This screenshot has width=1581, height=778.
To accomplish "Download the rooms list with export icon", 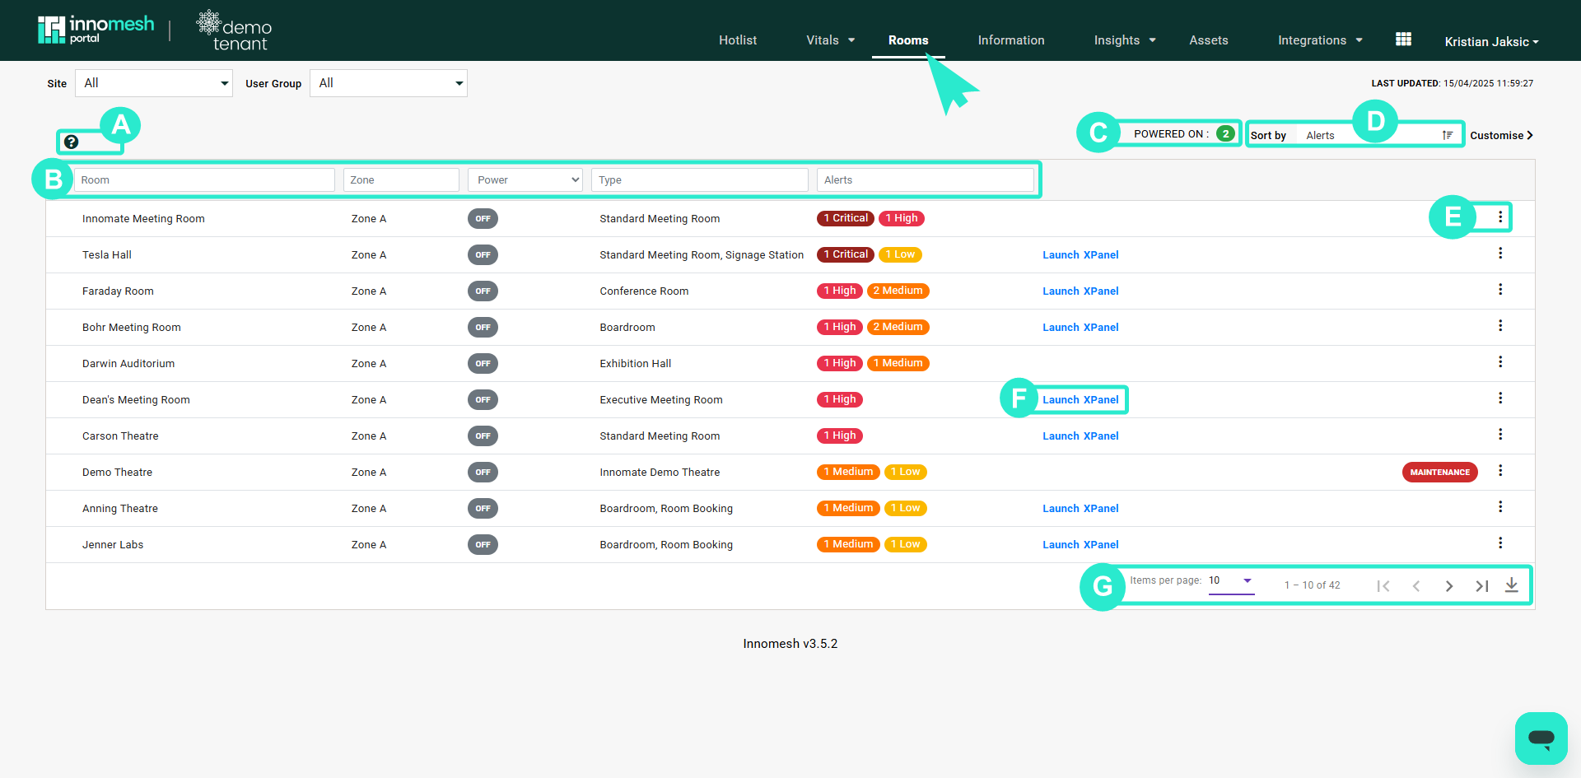I will click(x=1512, y=585).
